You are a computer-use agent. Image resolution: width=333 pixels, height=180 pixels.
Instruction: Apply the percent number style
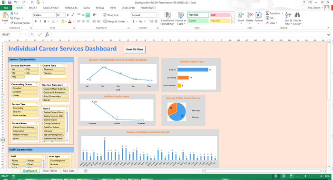pos(140,21)
